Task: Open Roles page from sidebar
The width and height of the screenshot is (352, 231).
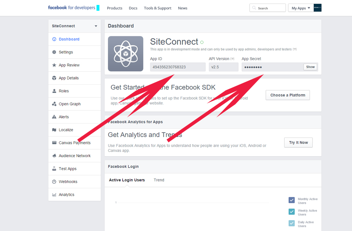Action: [74, 91]
